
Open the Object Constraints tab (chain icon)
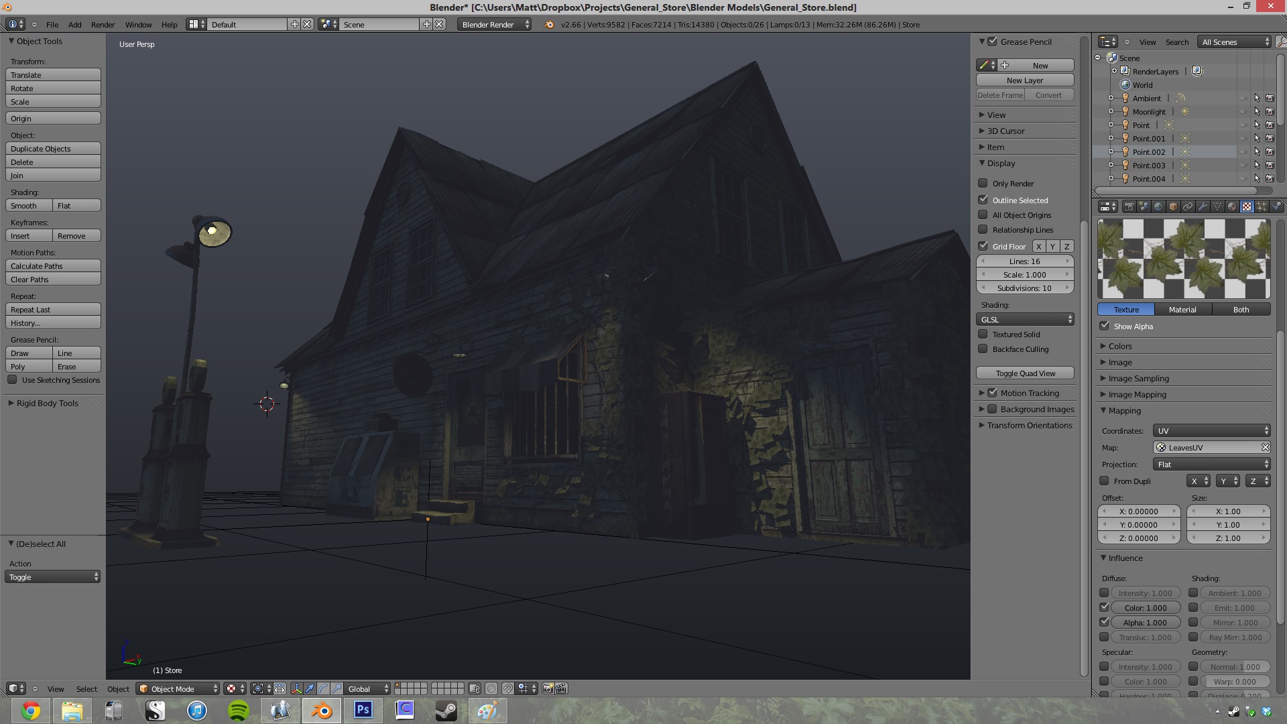point(1188,206)
